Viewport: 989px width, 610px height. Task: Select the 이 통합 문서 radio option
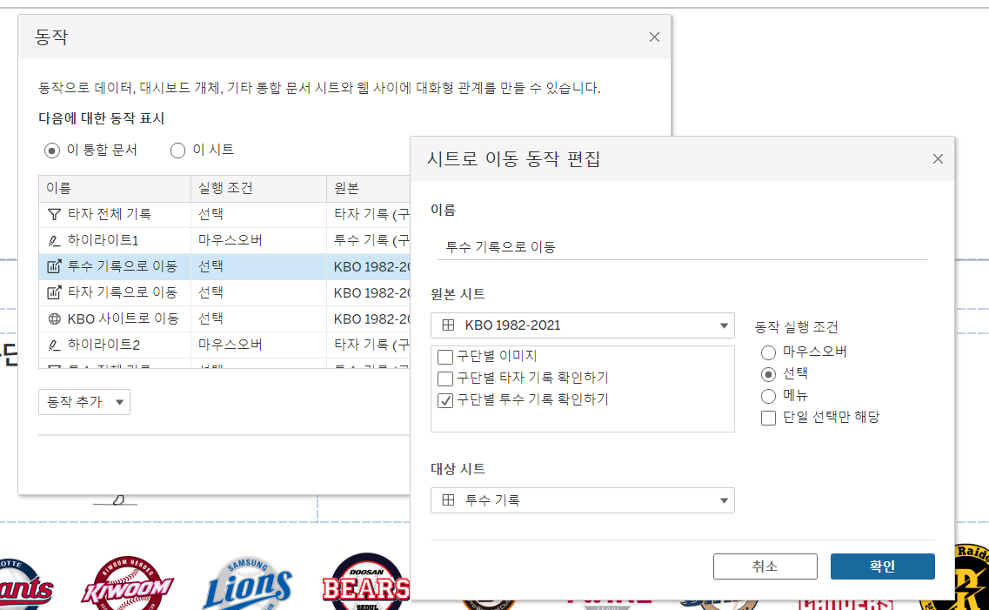tap(51, 151)
